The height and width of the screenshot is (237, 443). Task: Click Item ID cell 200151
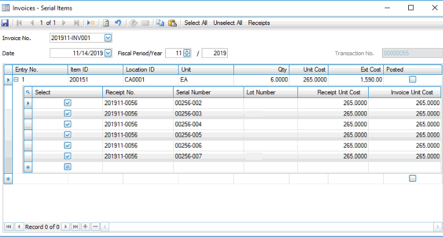(96, 80)
